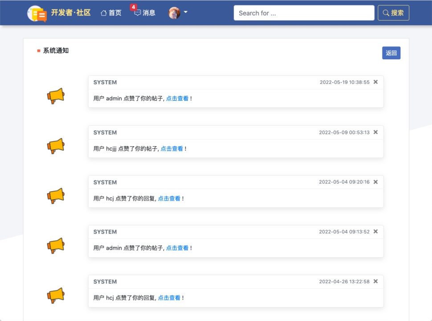Click timestamp 2022-05-04 09:13:52

tap(344, 232)
